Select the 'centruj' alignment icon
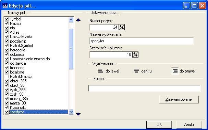Image resolution: width=208 pixels, height=130 pixels. coord(136,71)
